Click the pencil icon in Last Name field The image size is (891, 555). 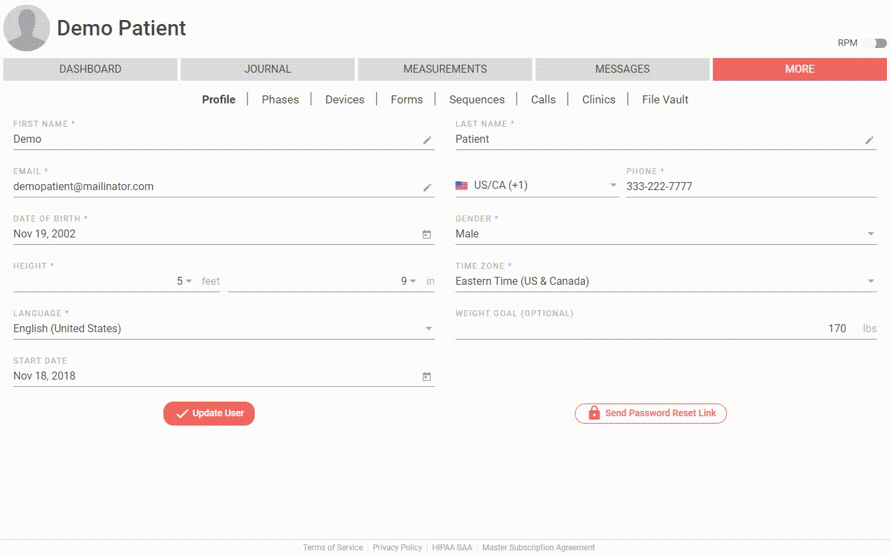point(869,140)
